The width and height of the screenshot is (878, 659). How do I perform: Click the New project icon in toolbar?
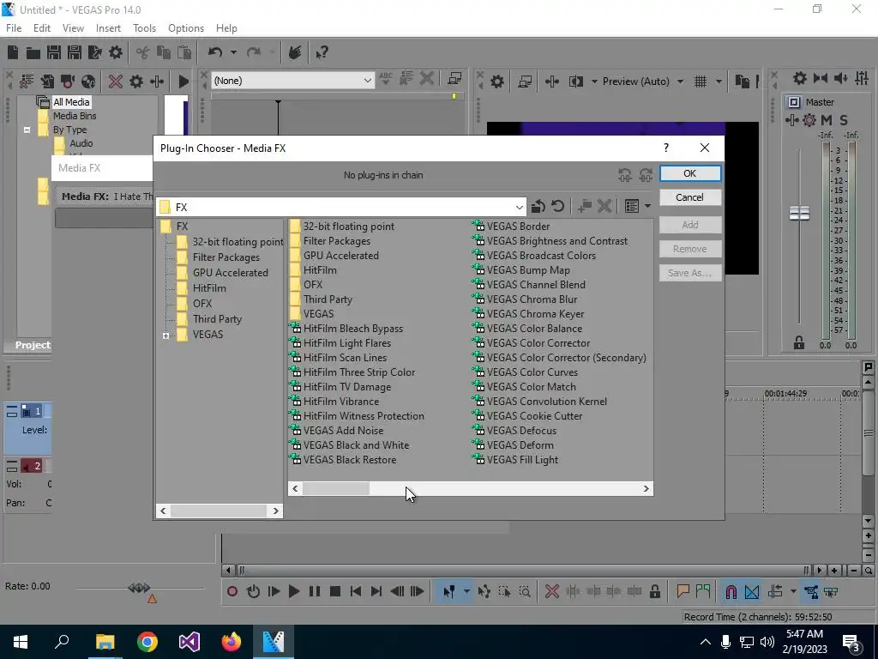(13, 52)
